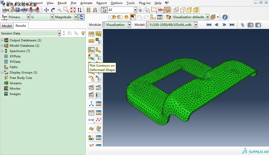Click the color palette icon
Screen dimensions: 269x155
168,17
